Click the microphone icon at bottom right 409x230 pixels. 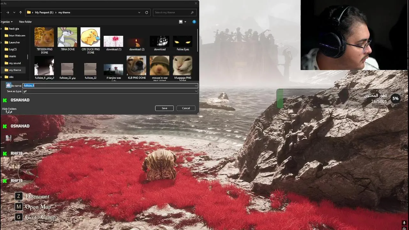[x=404, y=223]
